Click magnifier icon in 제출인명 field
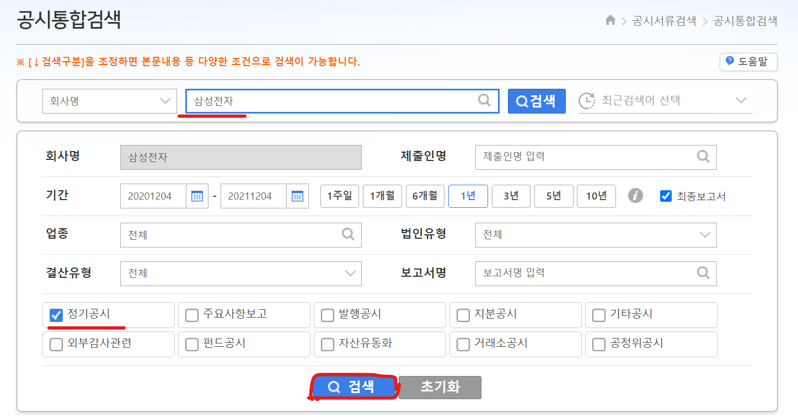 pyautogui.click(x=703, y=157)
